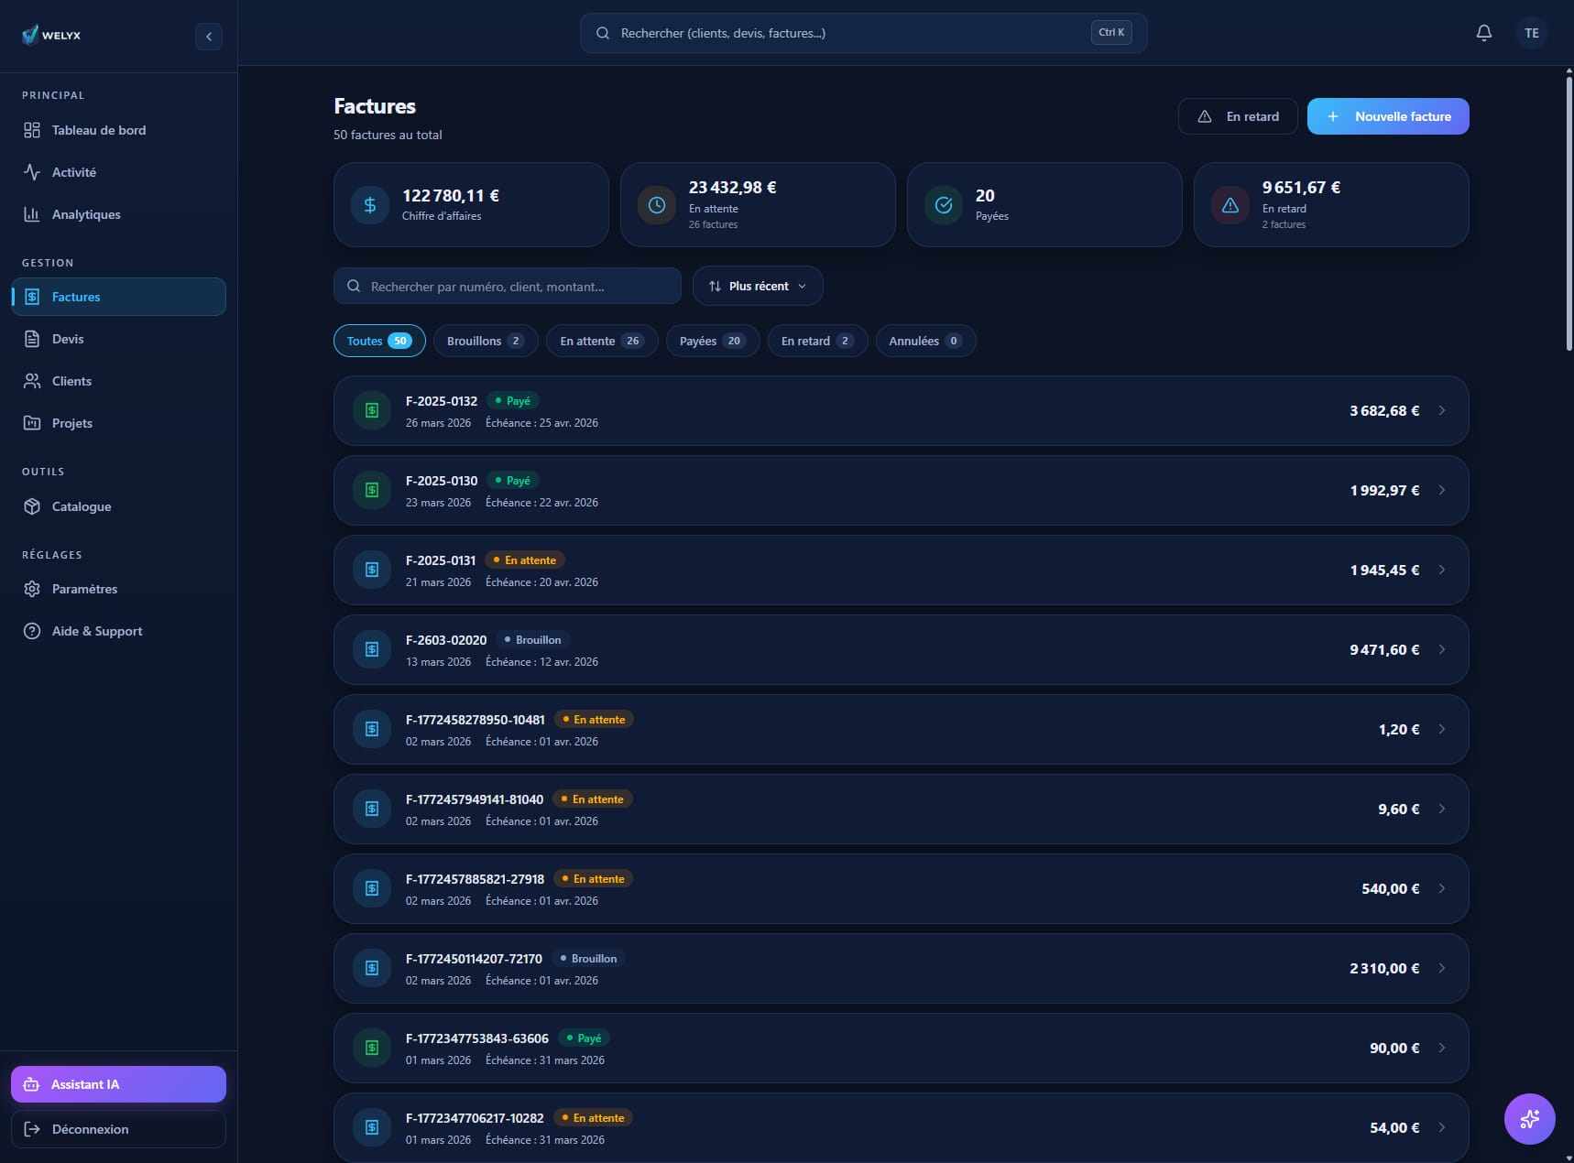Expand the 90,00 € invoice chevron

coord(1442,1049)
